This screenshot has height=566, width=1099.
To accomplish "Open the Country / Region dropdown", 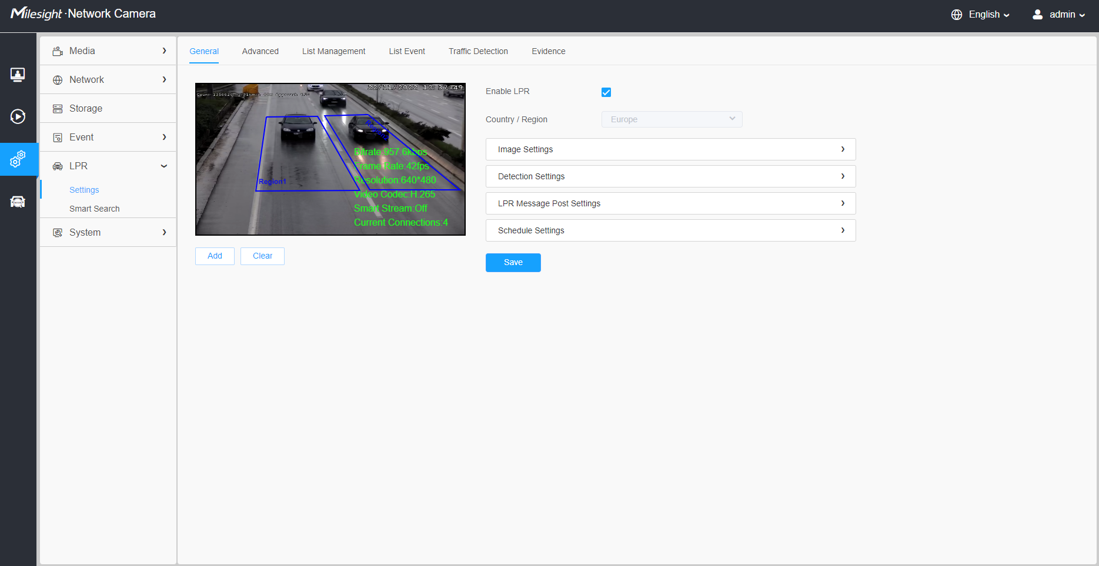I will 672,119.
